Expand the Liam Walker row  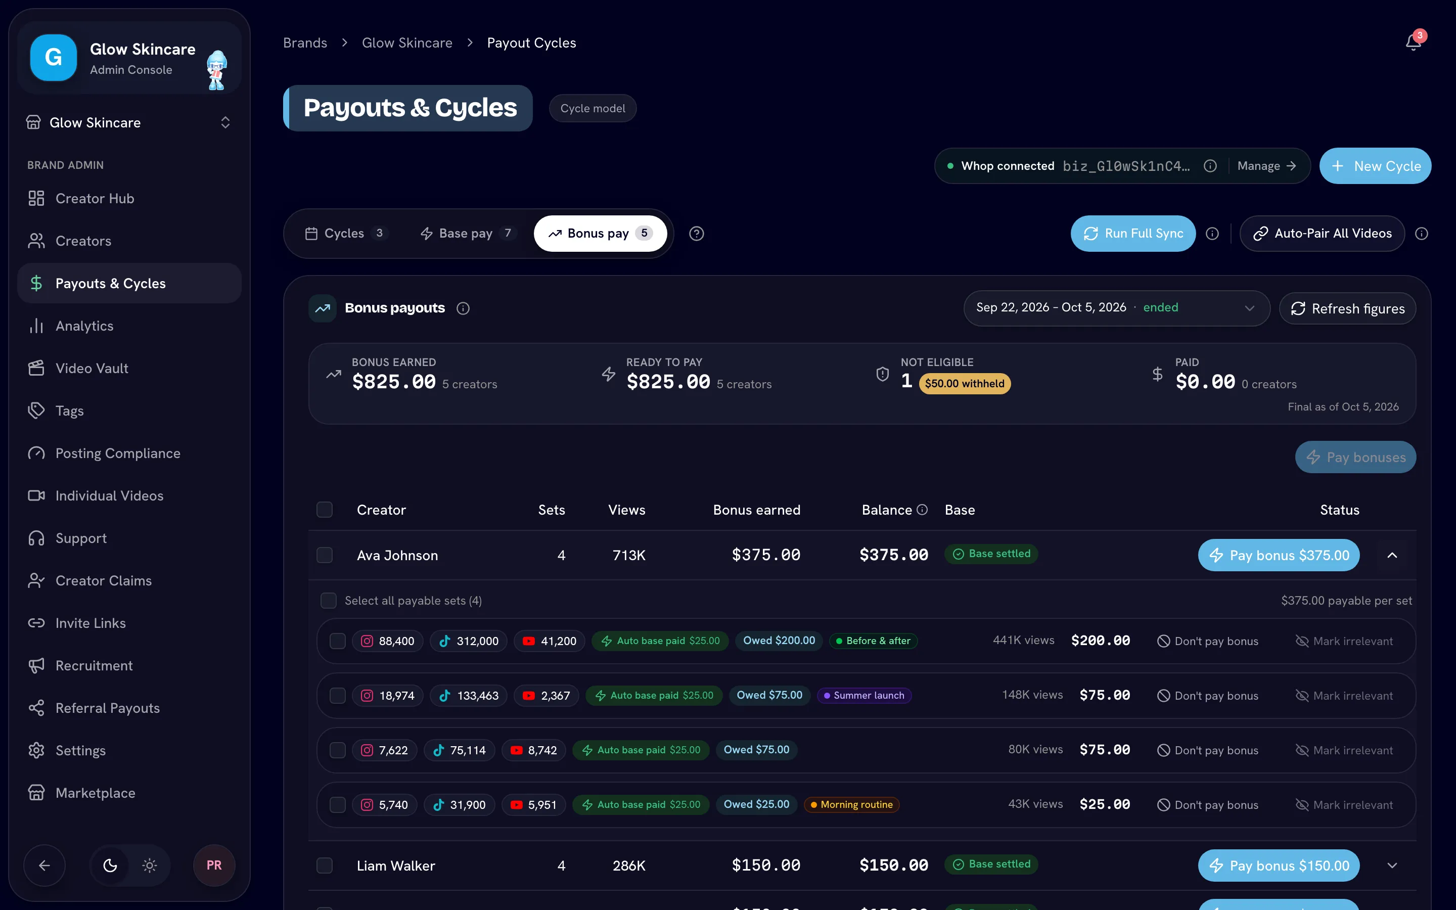pyautogui.click(x=1392, y=866)
